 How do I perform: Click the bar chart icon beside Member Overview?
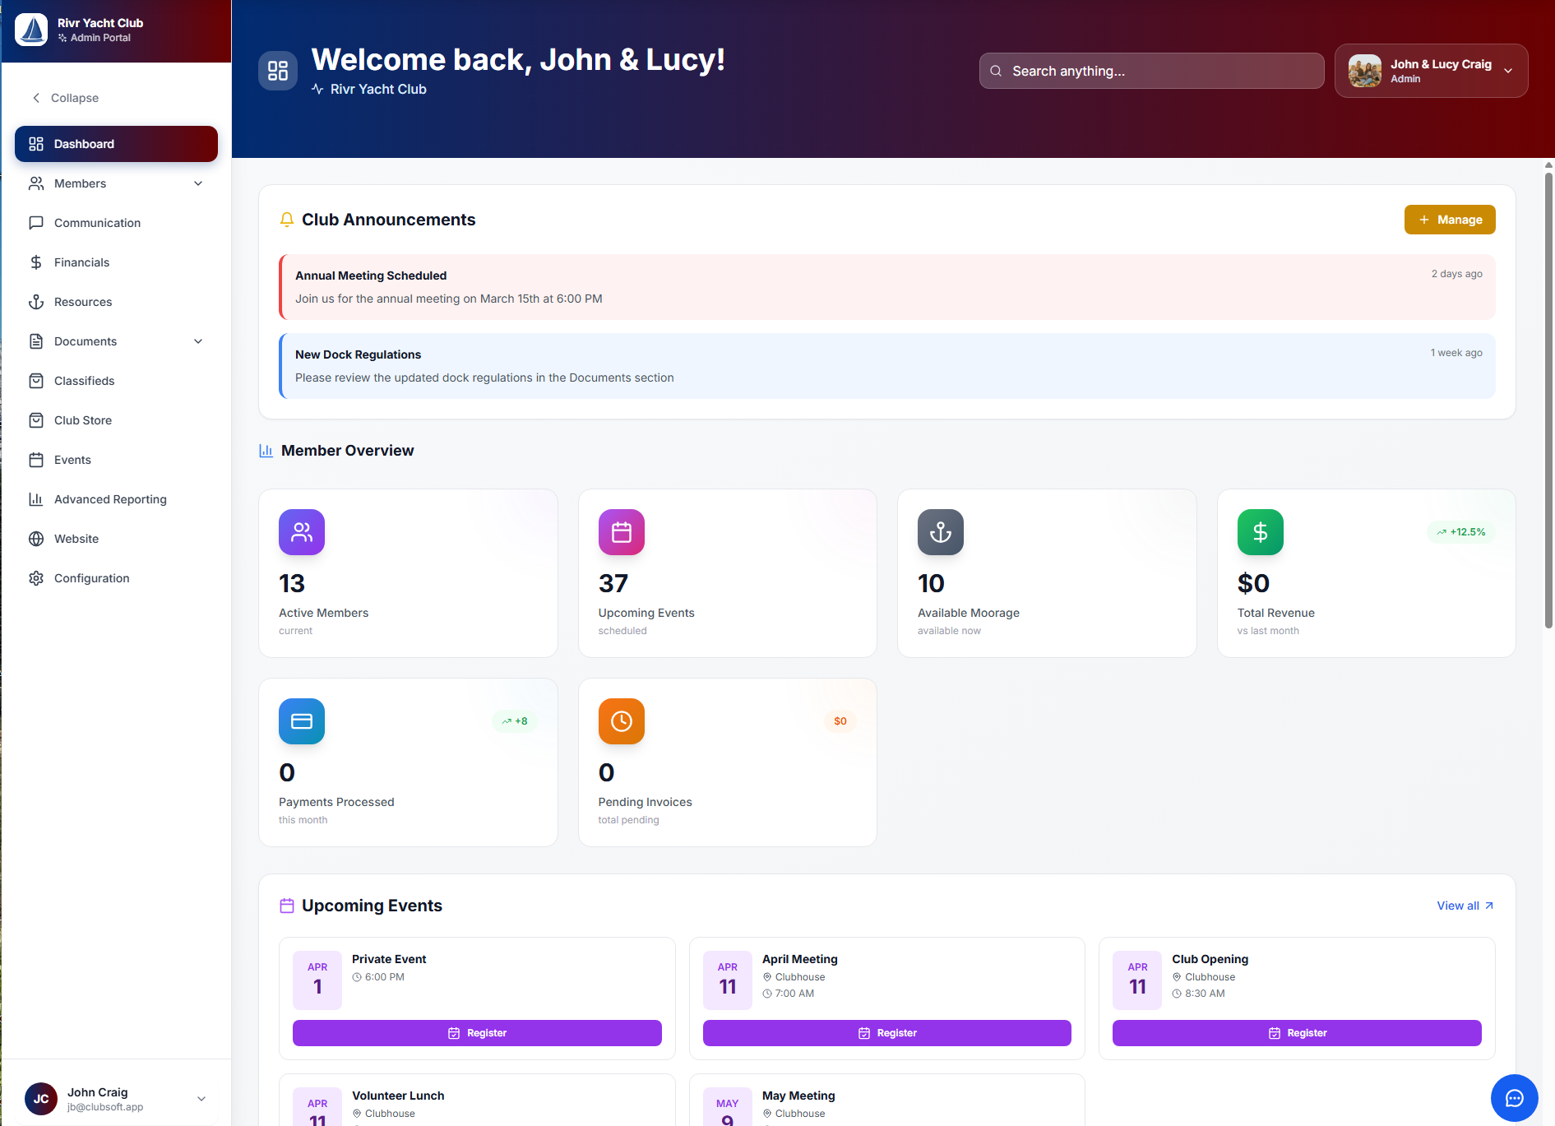tap(266, 451)
